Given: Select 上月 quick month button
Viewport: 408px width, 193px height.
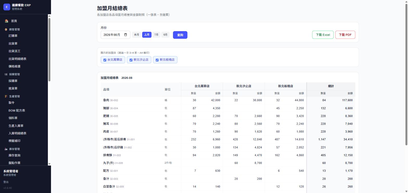Looking at the screenshot, I should pos(147,35).
